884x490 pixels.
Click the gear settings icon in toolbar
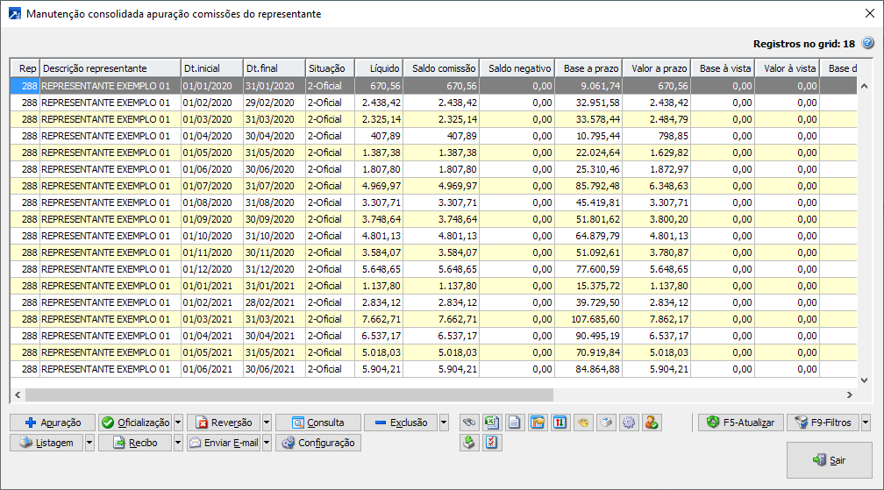(629, 423)
